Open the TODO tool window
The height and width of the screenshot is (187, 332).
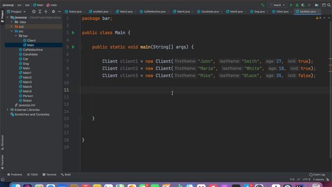(32, 175)
